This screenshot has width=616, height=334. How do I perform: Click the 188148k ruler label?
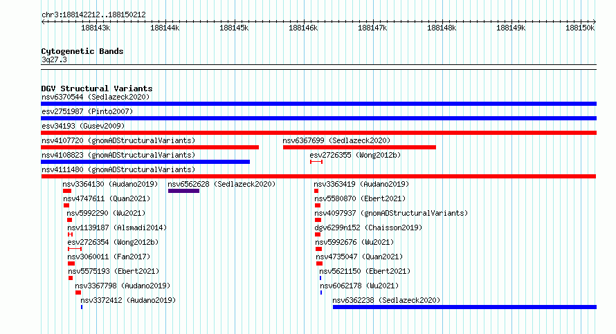pos(442,28)
